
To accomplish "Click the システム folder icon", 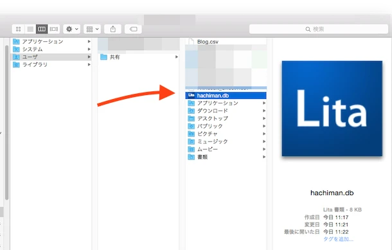I will (16, 49).
